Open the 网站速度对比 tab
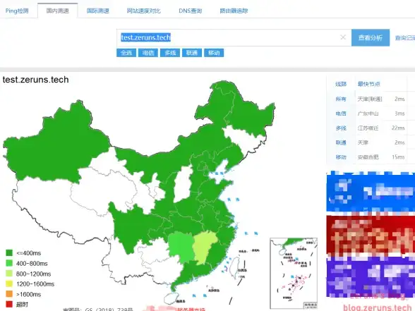Screen dimensions: 415x311 pyautogui.click(x=144, y=11)
